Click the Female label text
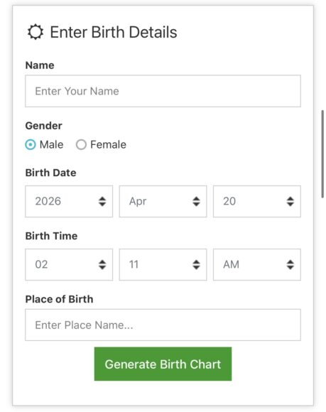 coord(108,144)
